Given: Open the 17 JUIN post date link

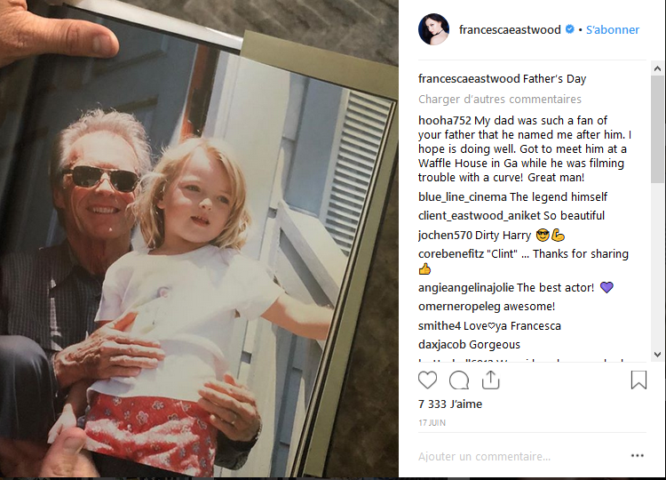Looking at the screenshot, I should coord(432,422).
